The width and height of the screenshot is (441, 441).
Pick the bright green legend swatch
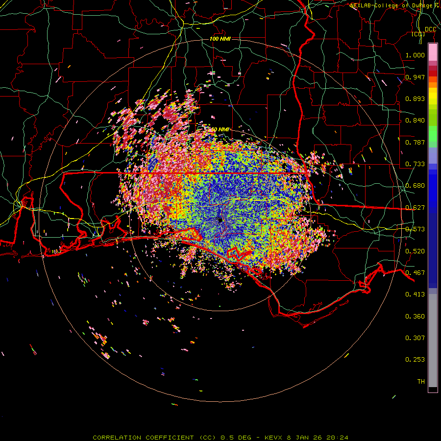coord(433,134)
